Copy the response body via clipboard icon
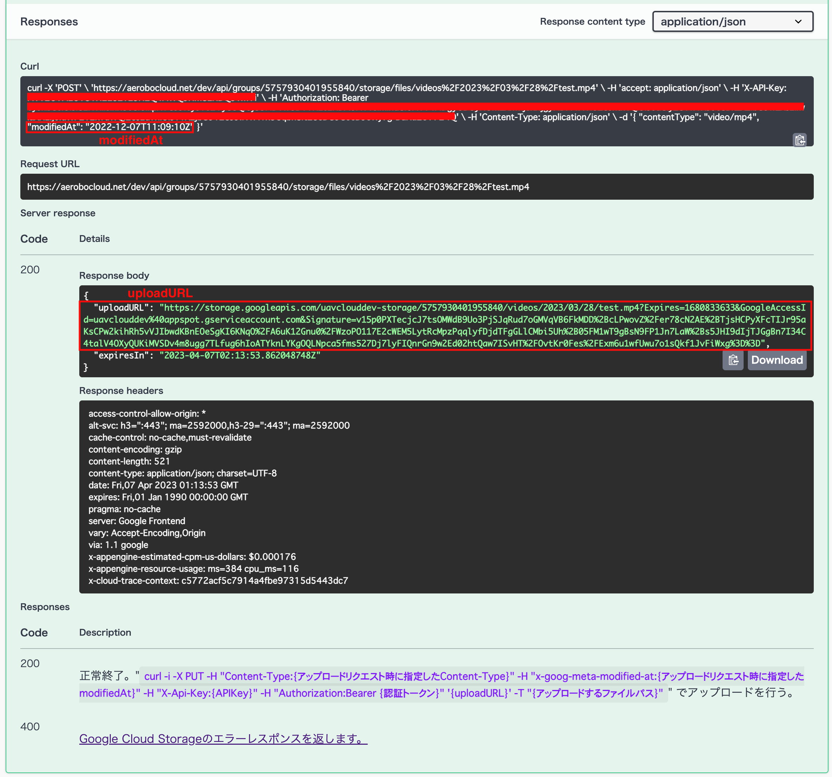This screenshot has height=777, width=832. coord(732,360)
